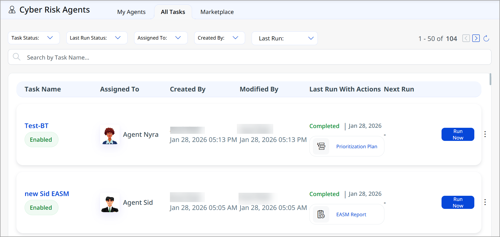Screen dimensions: 500x237
Task: Click the Enabled badge for new Sid EASM
Action: click(x=42, y=208)
